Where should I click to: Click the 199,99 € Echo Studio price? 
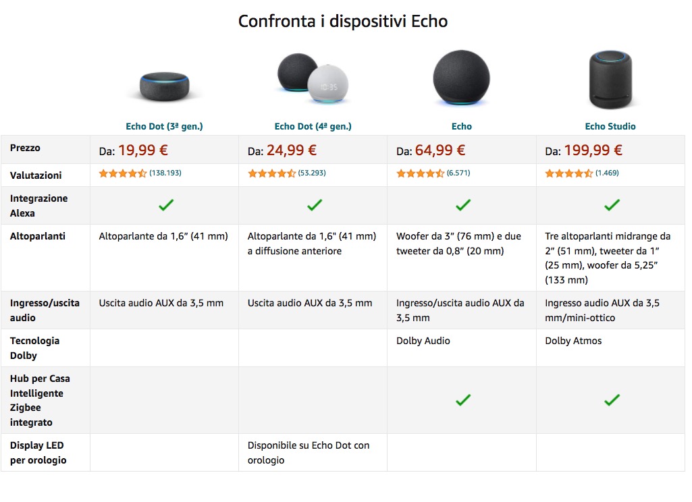(x=593, y=150)
